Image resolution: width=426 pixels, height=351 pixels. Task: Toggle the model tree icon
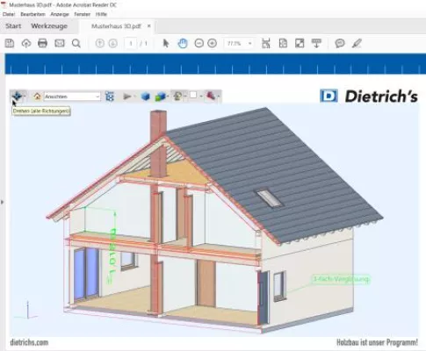(110, 96)
